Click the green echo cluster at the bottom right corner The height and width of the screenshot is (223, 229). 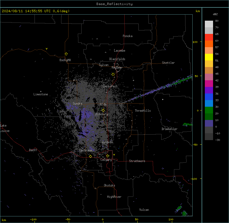(184, 213)
